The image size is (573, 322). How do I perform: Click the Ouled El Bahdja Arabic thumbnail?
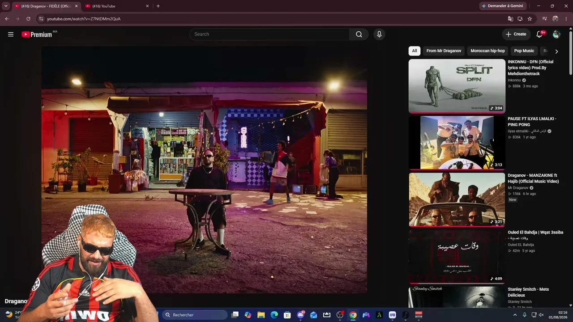(457, 256)
